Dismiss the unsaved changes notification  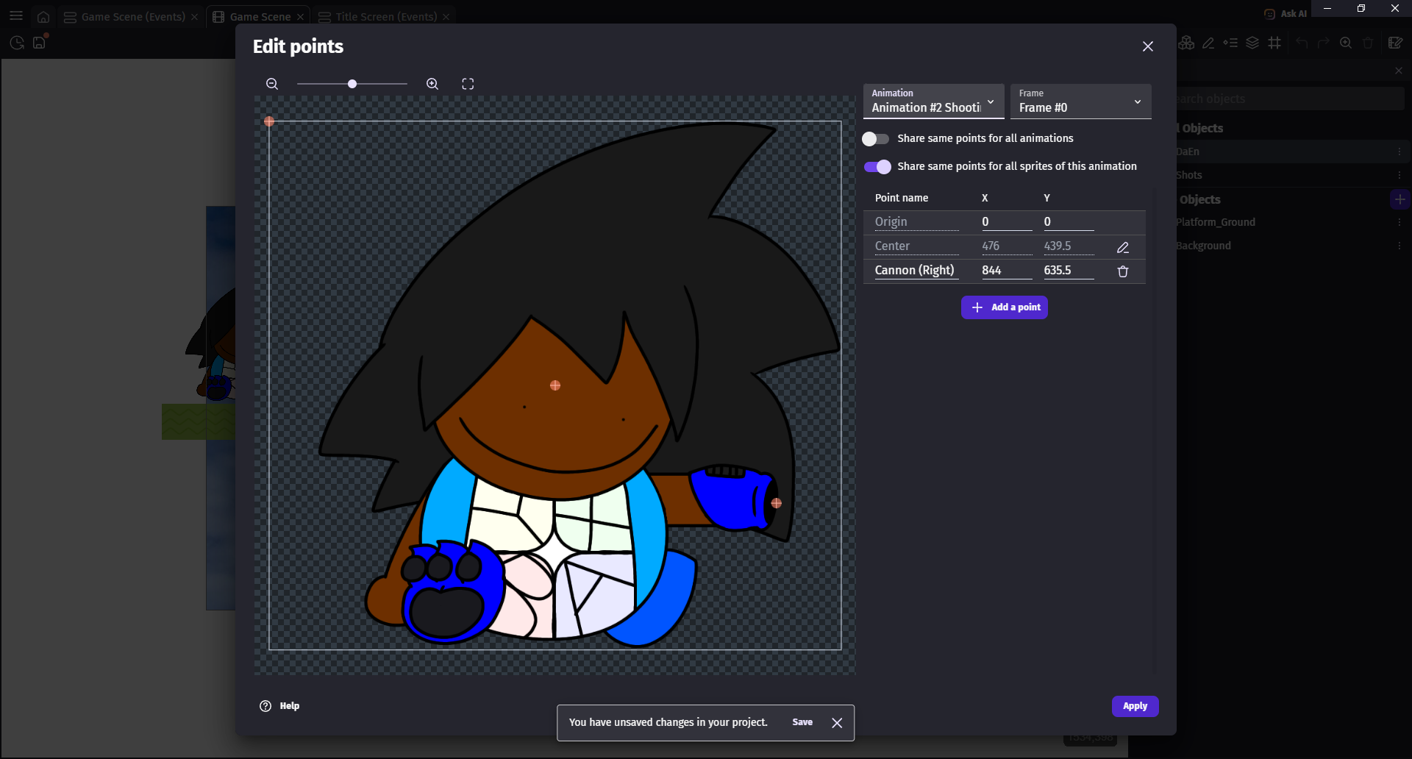(x=837, y=723)
